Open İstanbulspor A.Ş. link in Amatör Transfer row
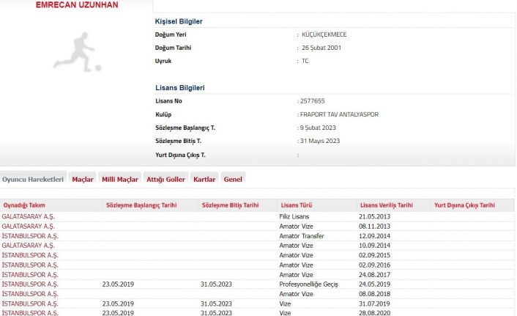The width and height of the screenshot is (517, 316). click(x=30, y=236)
